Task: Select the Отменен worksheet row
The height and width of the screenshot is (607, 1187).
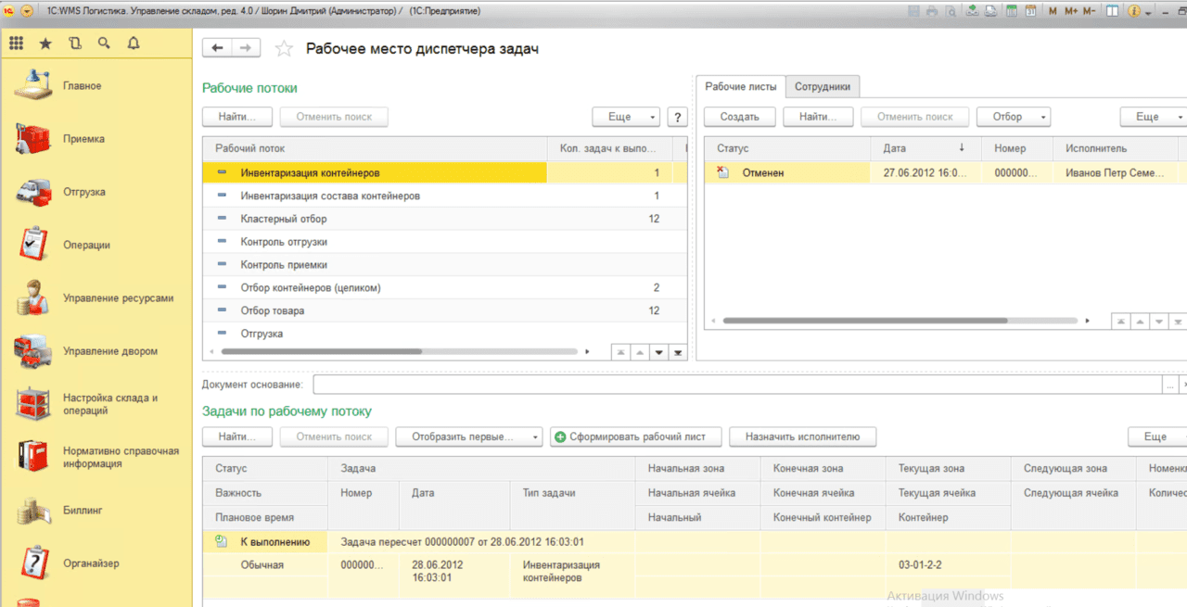Action: point(945,172)
